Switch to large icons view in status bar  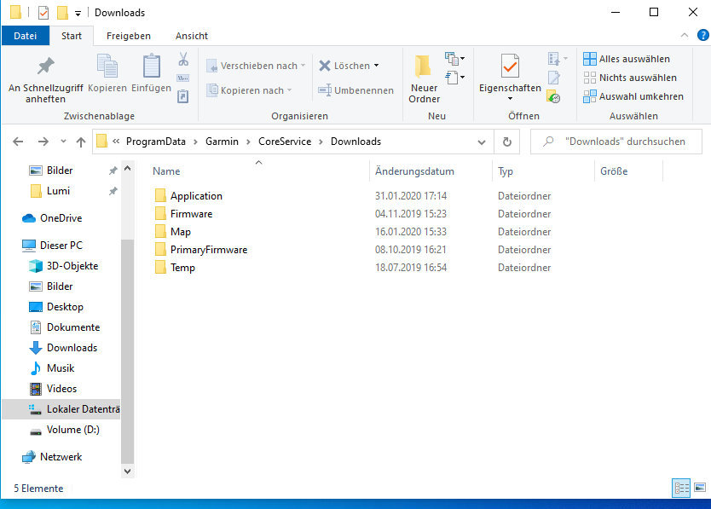pyautogui.click(x=699, y=488)
